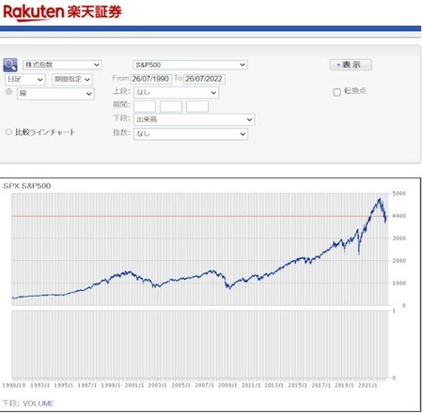Click the To date field 26/07/2022
Image resolution: width=423 pixels, height=413 pixels.
click(x=204, y=79)
